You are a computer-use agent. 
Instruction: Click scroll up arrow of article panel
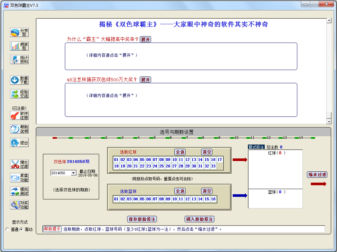tap(329, 21)
